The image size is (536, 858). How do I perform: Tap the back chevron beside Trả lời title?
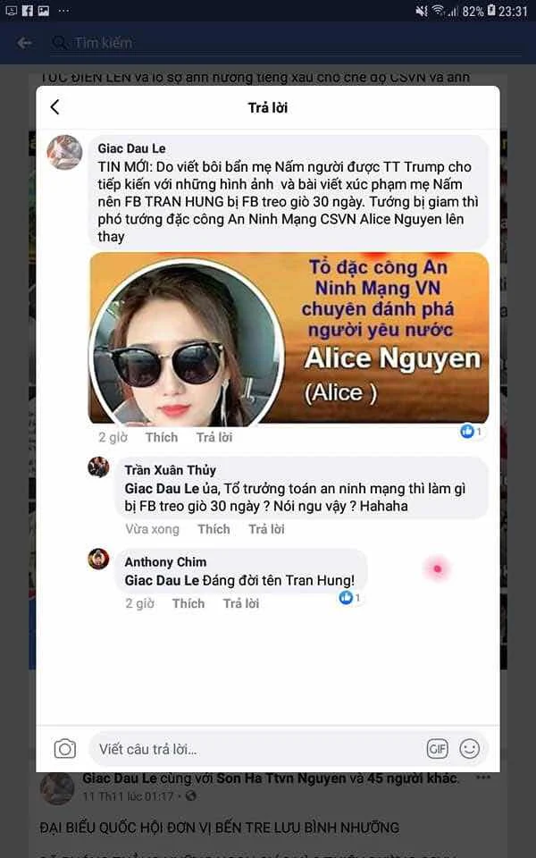coord(54,107)
